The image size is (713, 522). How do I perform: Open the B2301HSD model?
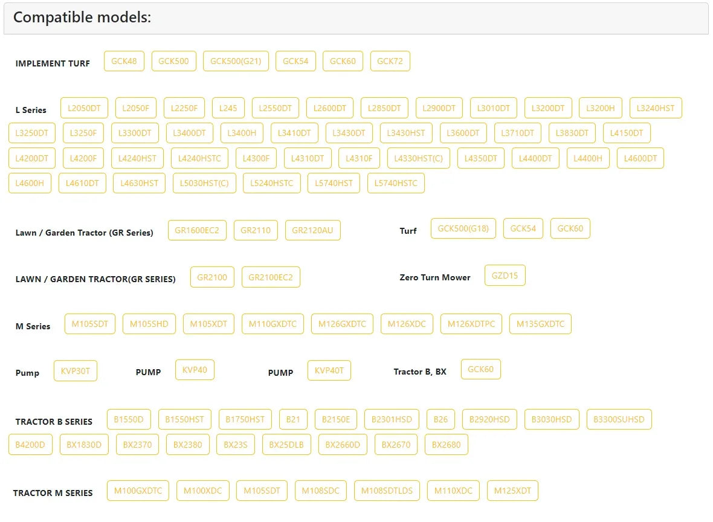(392, 419)
